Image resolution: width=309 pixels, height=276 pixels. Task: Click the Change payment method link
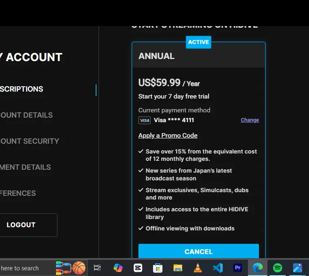pos(250,120)
